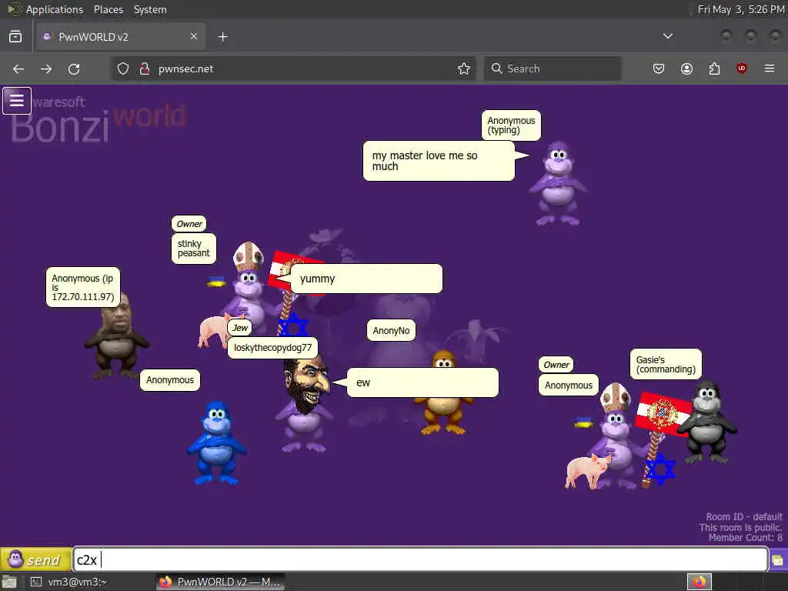The image size is (788, 591).
Task: Open the hamburger menu on BonziWorld page
Action: pyautogui.click(x=17, y=101)
